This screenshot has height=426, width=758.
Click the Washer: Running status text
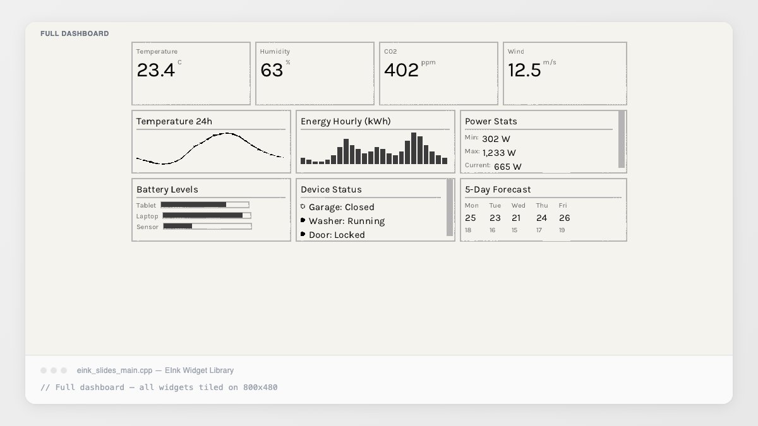click(x=346, y=221)
